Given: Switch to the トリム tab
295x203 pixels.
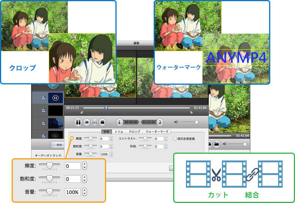Looking at the screenshot, I should coord(119,132).
